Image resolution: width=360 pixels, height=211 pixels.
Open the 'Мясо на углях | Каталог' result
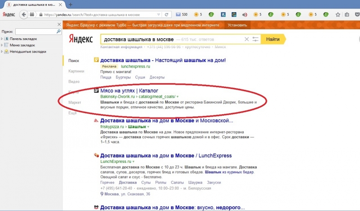click(129, 91)
